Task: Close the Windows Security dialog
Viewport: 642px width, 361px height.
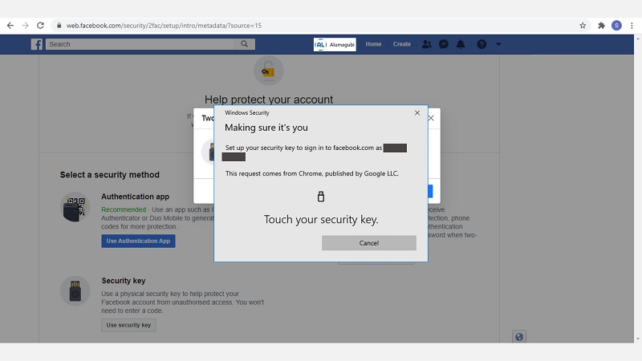Action: pyautogui.click(x=417, y=112)
